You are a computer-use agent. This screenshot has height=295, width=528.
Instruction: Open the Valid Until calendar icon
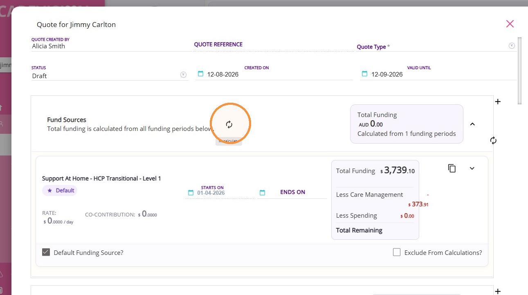point(364,74)
